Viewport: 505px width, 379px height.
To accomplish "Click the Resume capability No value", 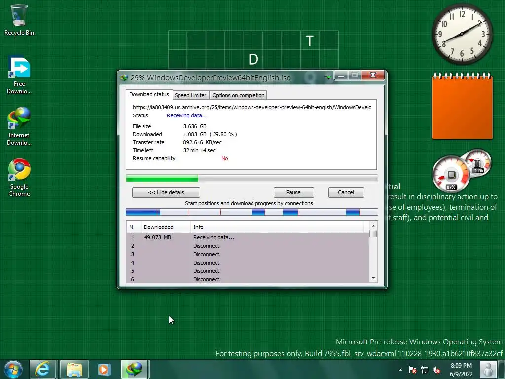I will (225, 158).
